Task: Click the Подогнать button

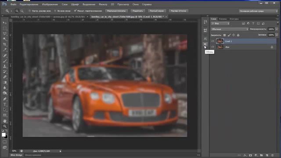Action: coord(137,11)
